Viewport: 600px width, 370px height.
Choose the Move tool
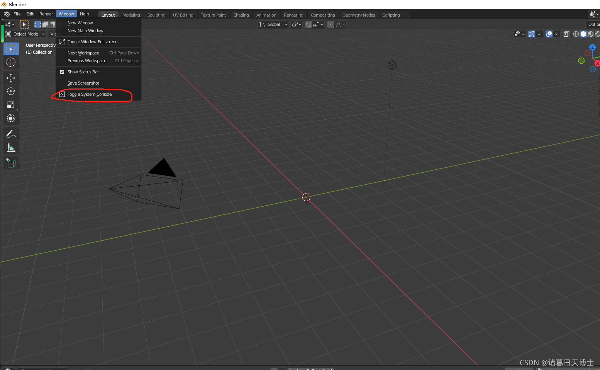pyautogui.click(x=11, y=78)
